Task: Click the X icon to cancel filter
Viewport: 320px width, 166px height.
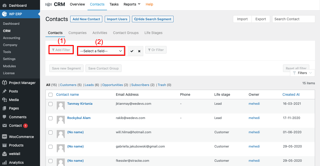Action: tap(139, 51)
